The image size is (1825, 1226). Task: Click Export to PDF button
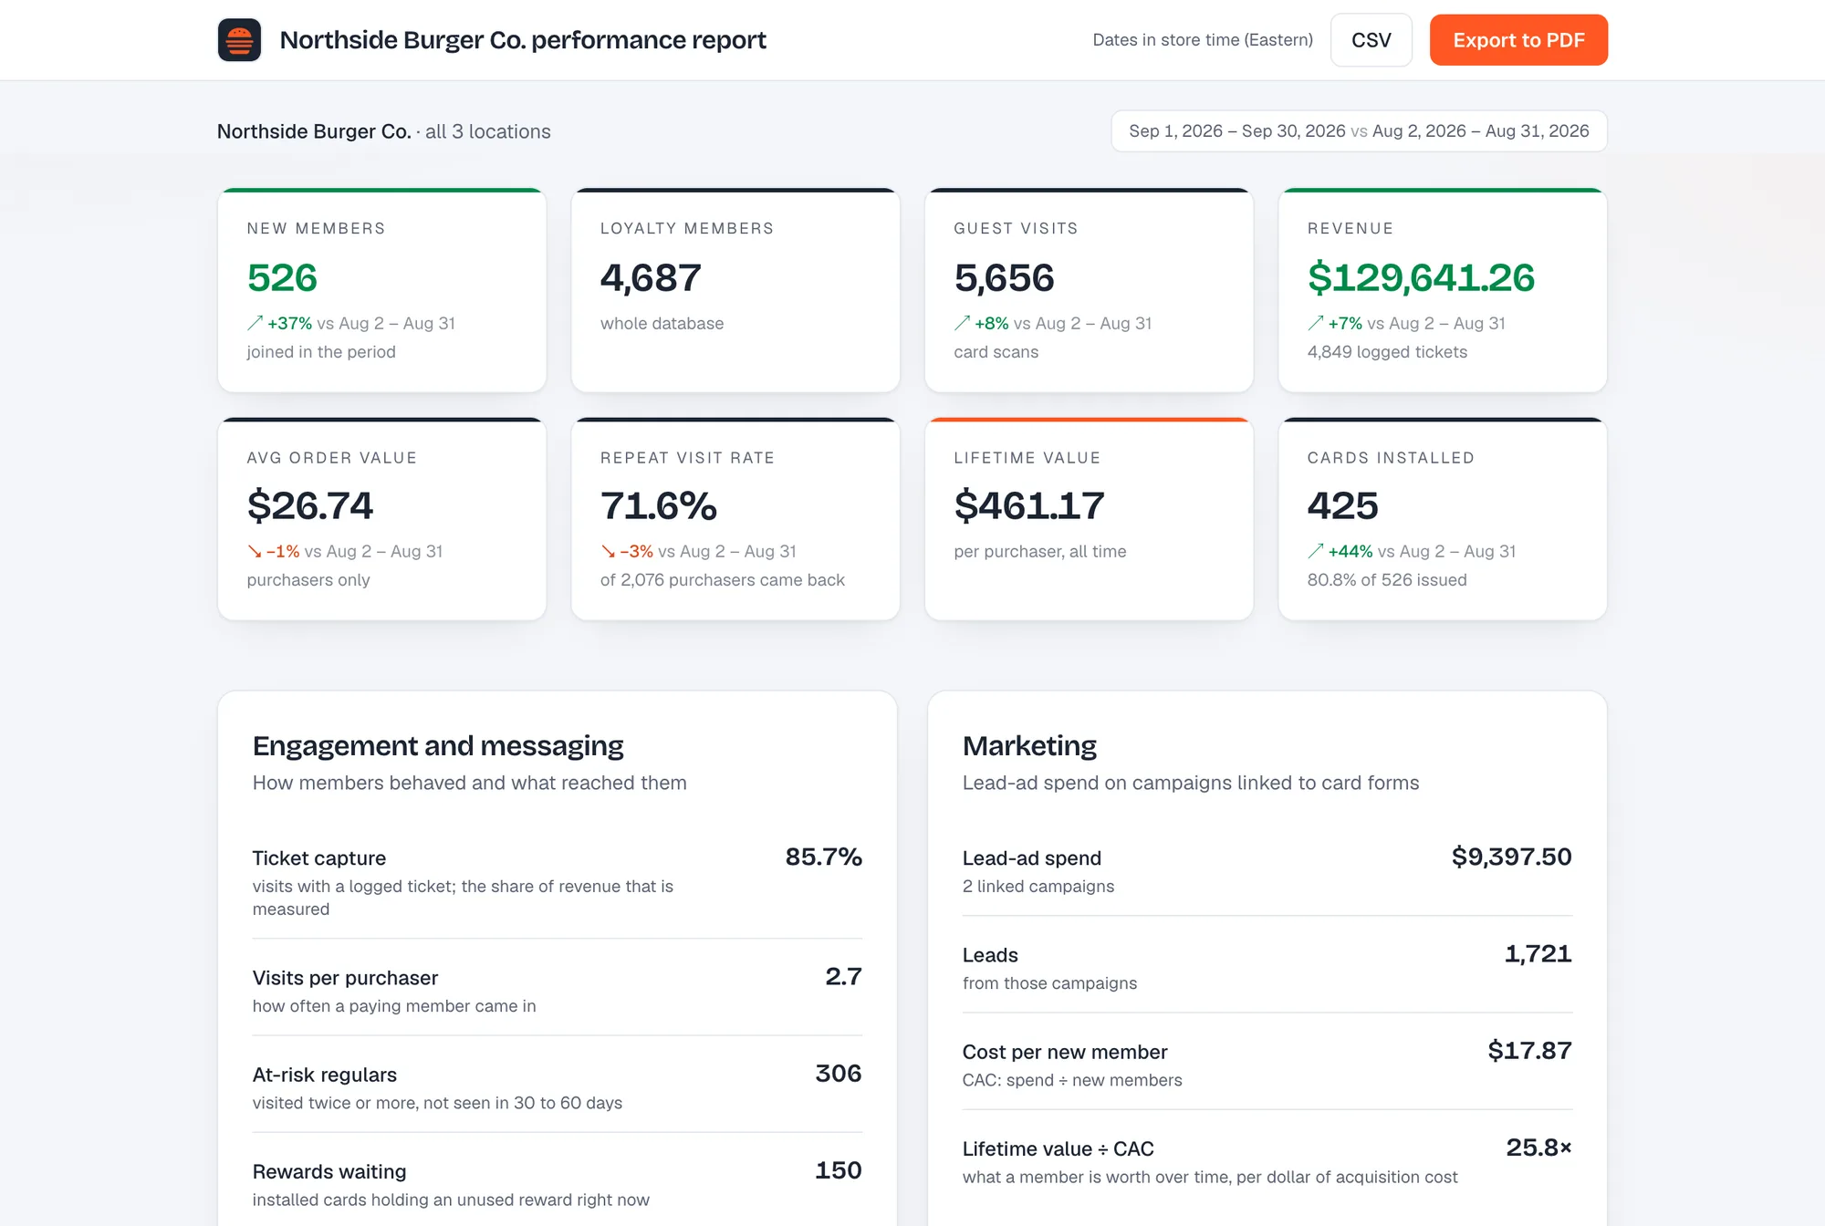tap(1518, 40)
